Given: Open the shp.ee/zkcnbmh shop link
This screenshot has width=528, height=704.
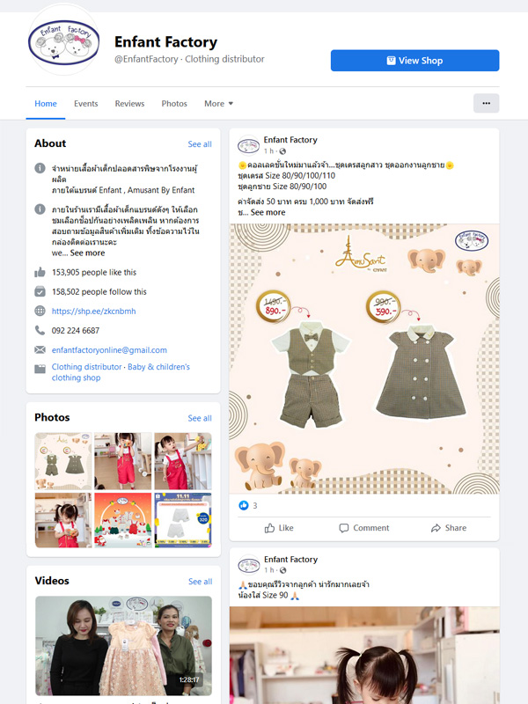Looking at the screenshot, I should (93, 311).
